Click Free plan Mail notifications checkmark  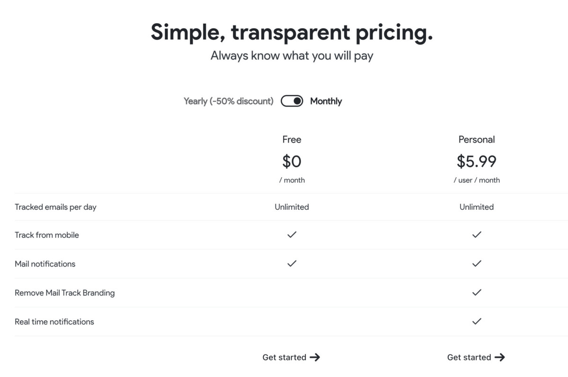[x=292, y=263]
